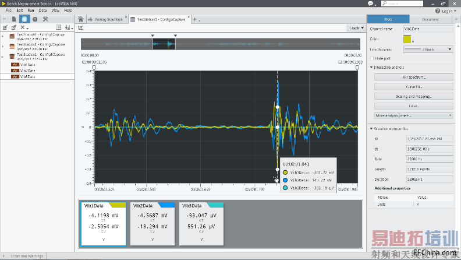Click the C1 cursor handle
Image resolution: width=461 pixels, height=260 pixels.
coord(94,68)
